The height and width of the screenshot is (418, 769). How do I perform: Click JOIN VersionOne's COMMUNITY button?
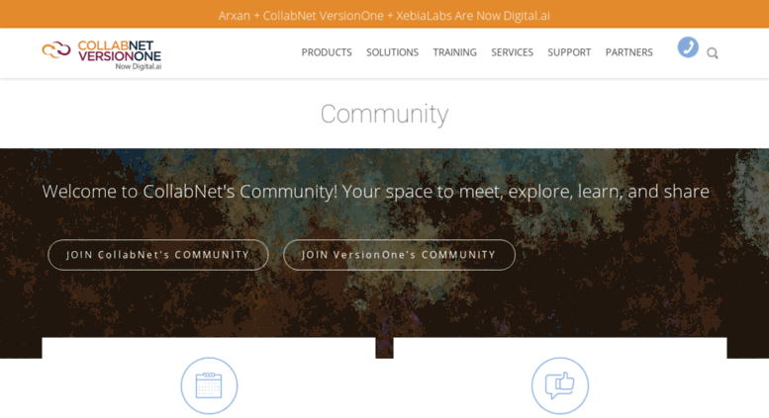[399, 255]
